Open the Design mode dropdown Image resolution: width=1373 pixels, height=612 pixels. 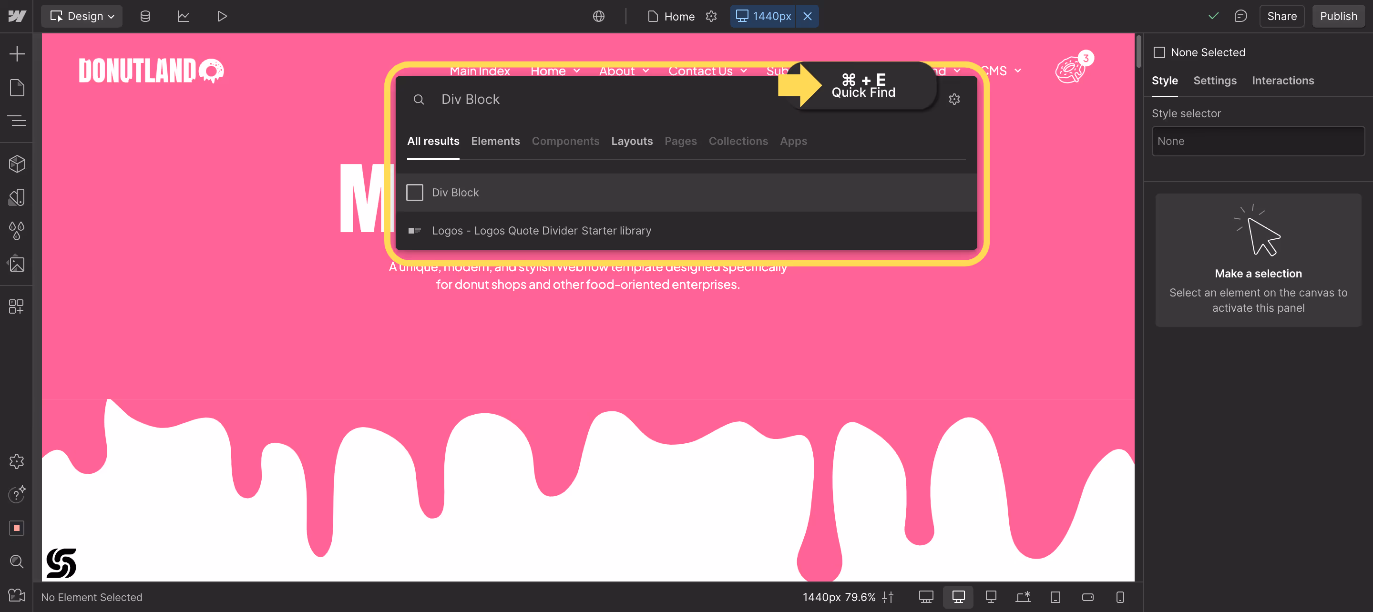point(82,16)
